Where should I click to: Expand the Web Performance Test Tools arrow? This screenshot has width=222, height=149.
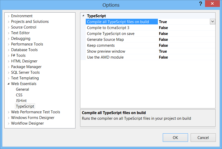tap(8, 112)
